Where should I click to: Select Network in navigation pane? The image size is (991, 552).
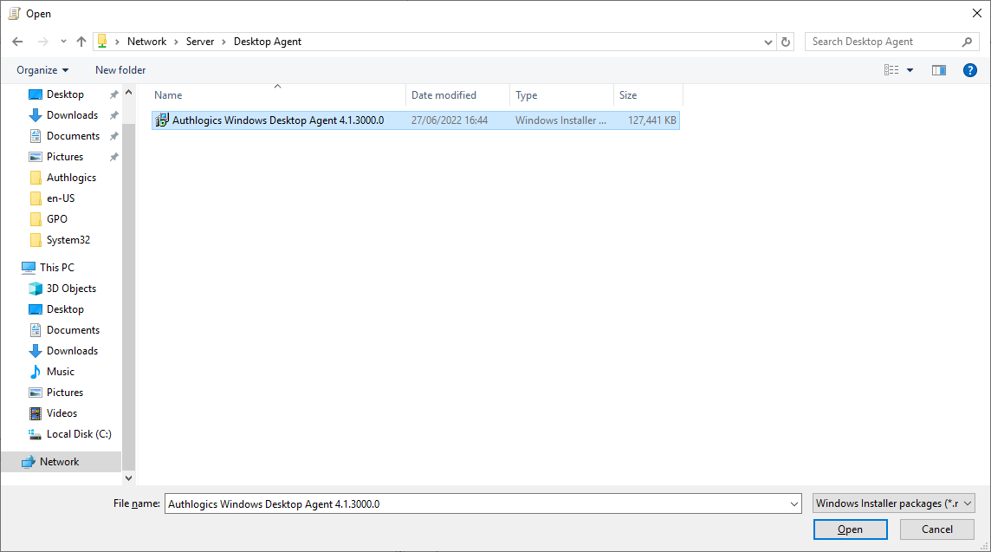62,462
